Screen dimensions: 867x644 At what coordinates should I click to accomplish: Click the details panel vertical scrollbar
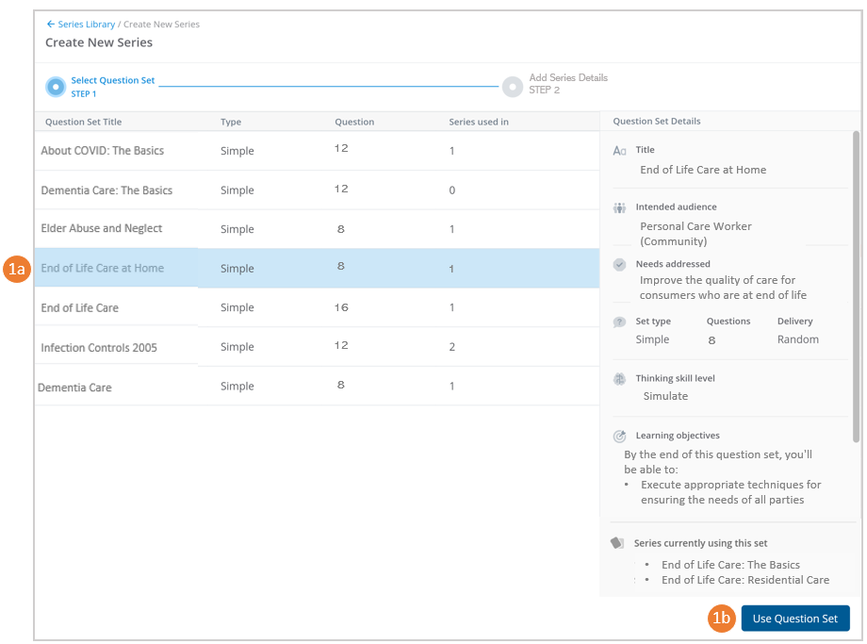pos(856,283)
